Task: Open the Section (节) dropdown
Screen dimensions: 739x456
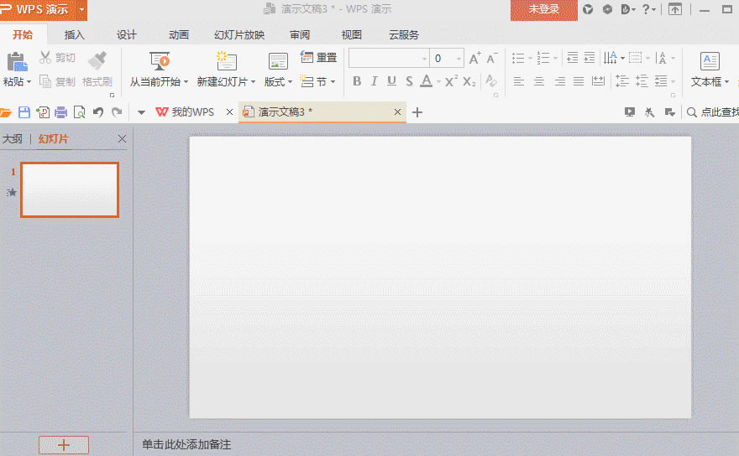Action: point(317,81)
